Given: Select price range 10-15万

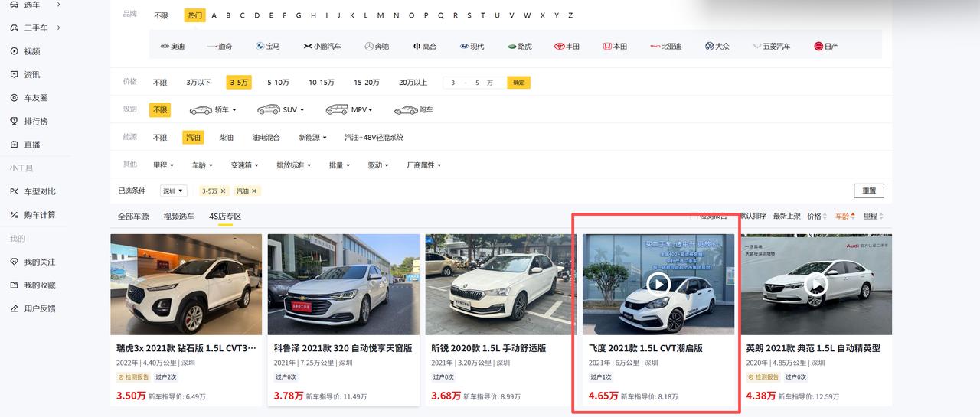Looking at the screenshot, I should (322, 83).
